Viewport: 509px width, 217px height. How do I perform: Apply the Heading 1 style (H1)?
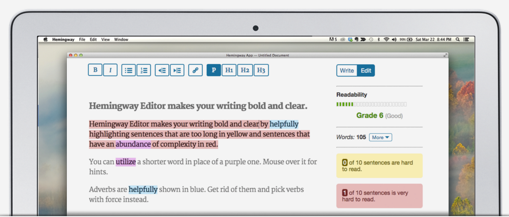229,70
